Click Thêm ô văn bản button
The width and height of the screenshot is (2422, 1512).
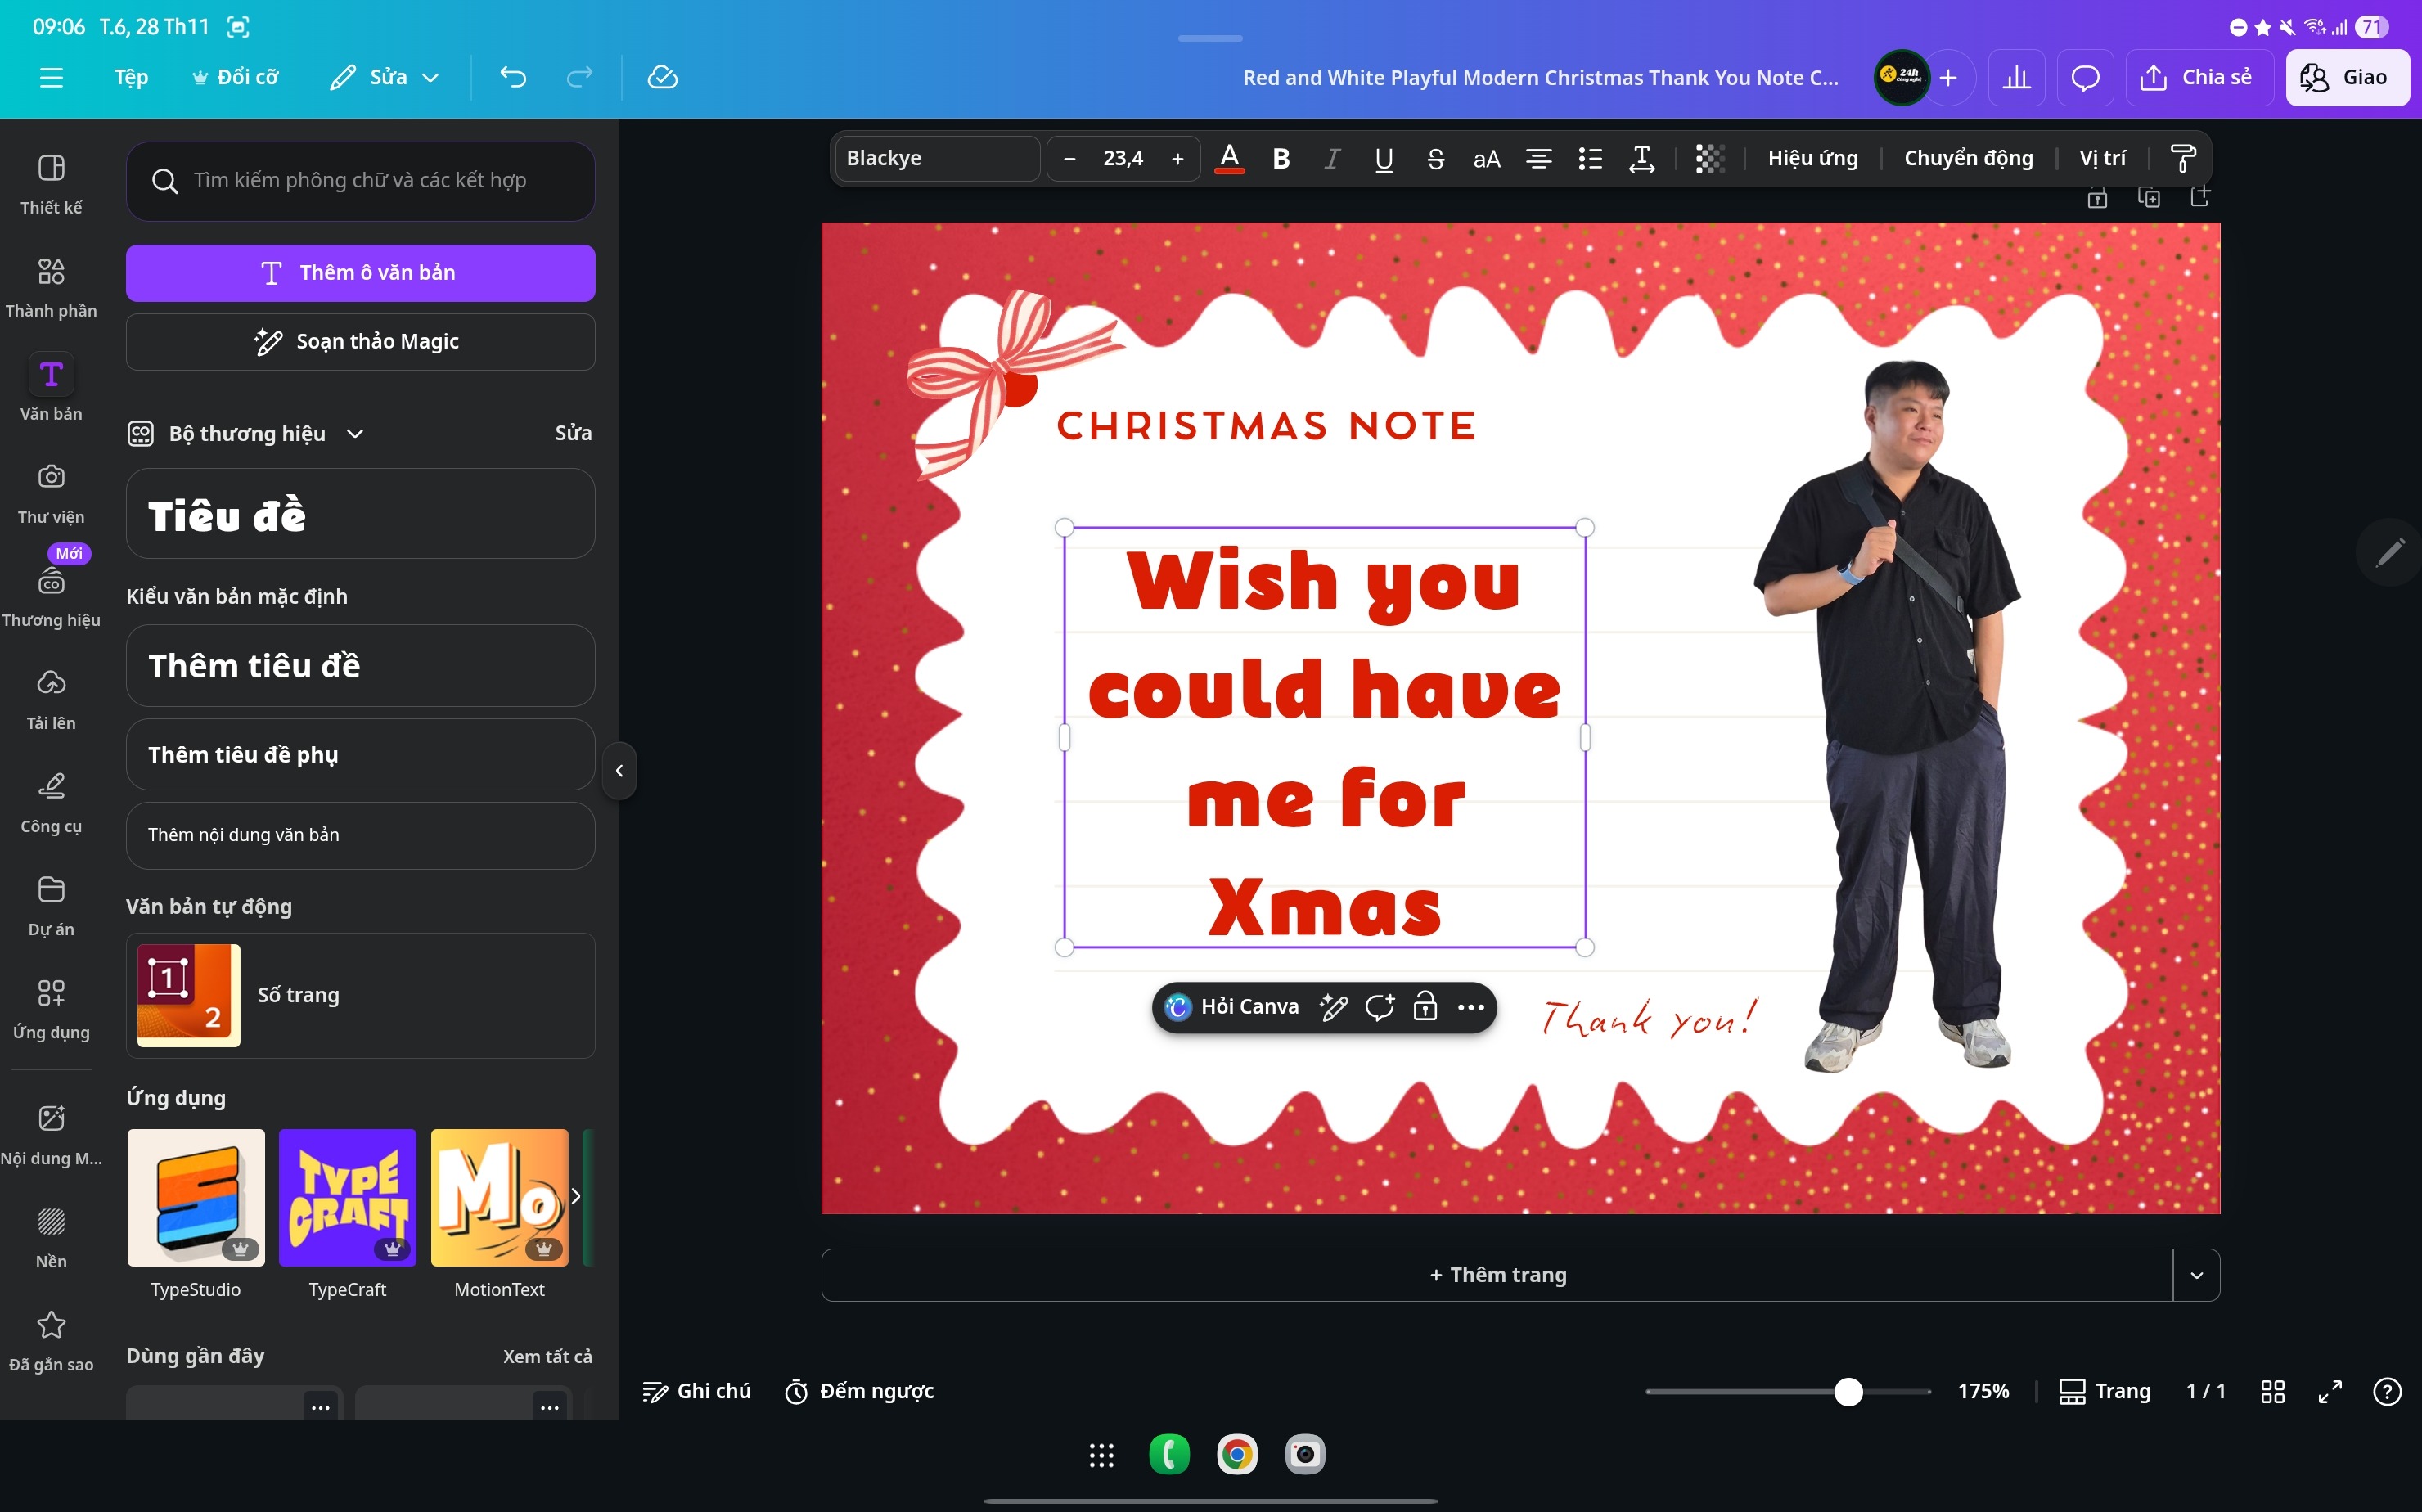pyautogui.click(x=360, y=273)
